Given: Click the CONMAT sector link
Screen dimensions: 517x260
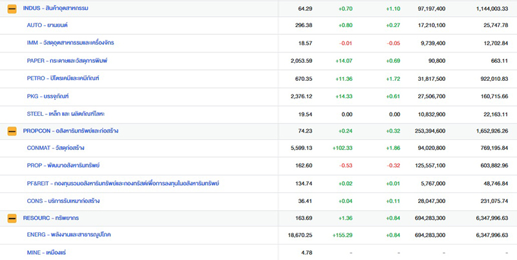Looking at the screenshot, I should (56, 148).
